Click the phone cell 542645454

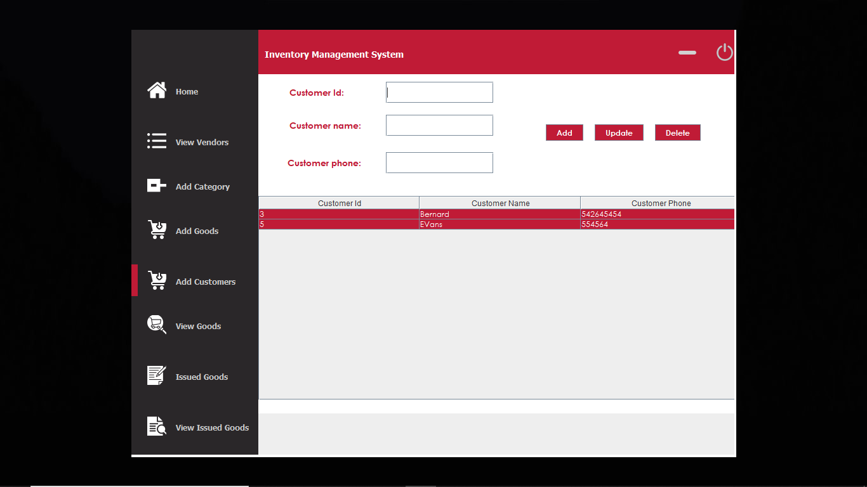point(658,214)
